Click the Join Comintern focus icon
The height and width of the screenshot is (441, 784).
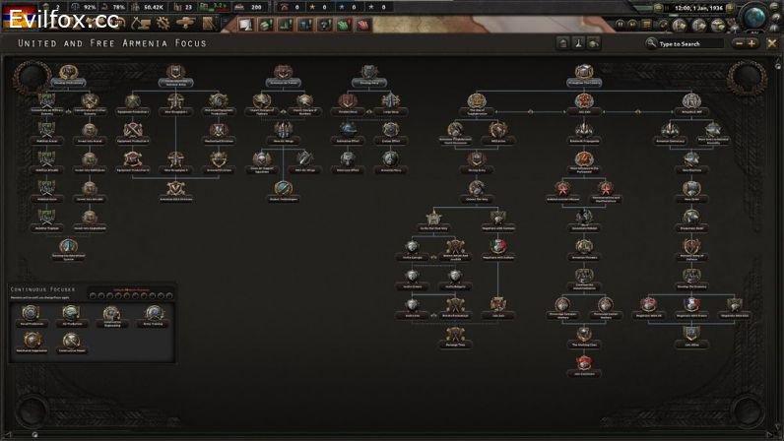tap(583, 362)
